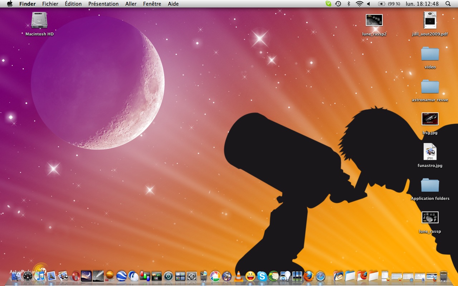Open Safari compass icon in dock
This screenshot has width=458, height=286.
(321, 276)
